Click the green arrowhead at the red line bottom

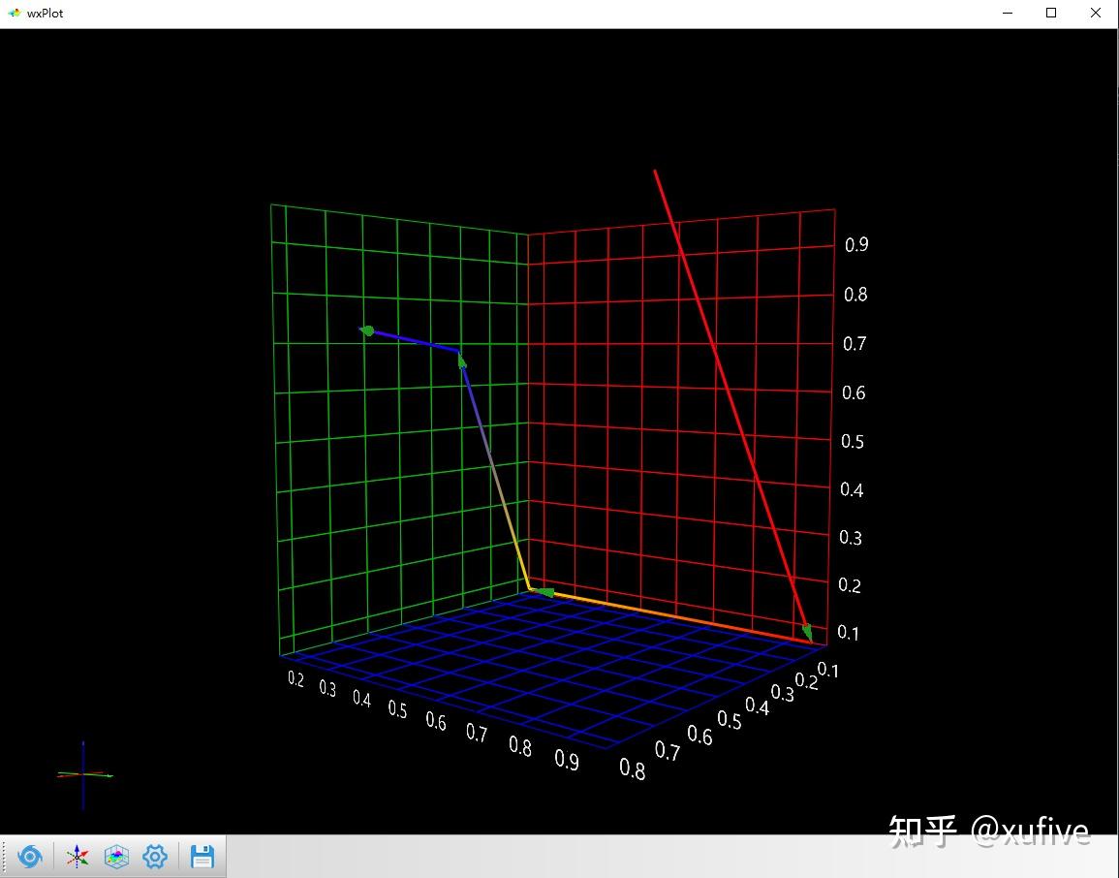807,632
